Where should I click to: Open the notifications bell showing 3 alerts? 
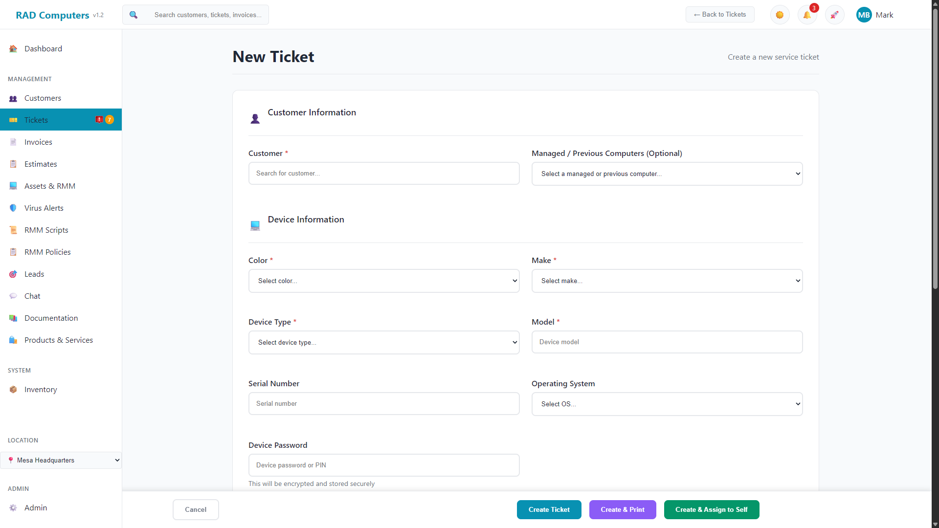pos(807,15)
